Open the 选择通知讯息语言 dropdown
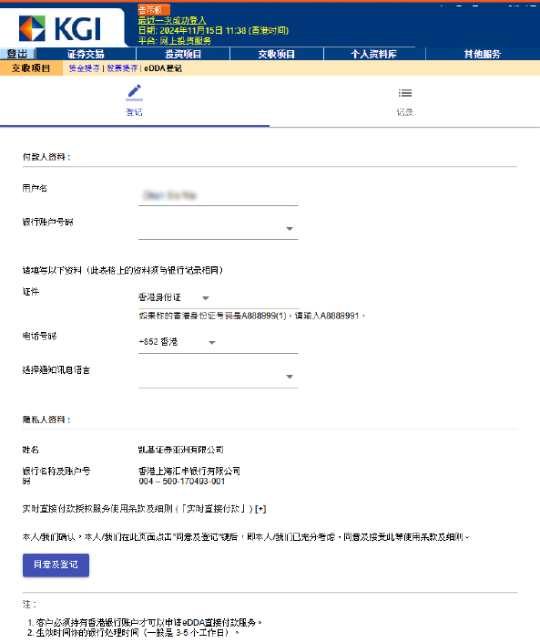Image resolution: width=540 pixels, height=643 pixels. pyautogui.click(x=219, y=377)
